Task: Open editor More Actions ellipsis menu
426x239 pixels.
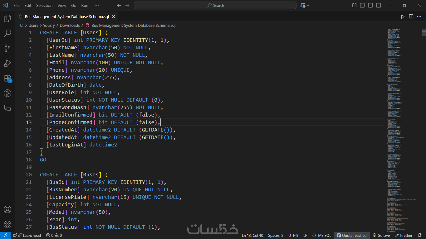Action: click(x=419, y=17)
